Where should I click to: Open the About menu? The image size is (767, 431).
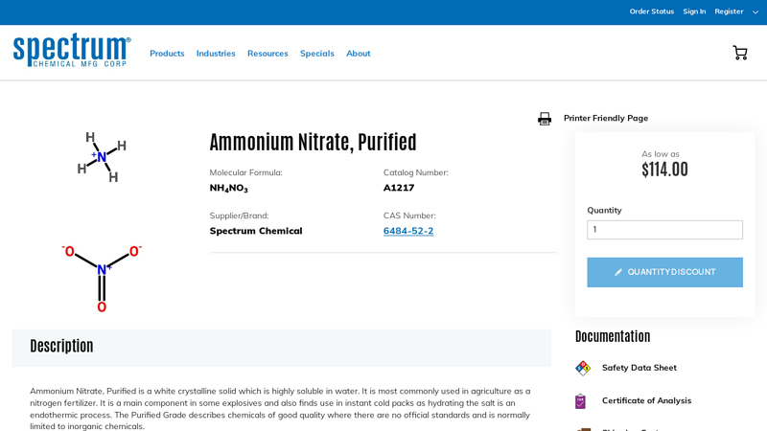[358, 54]
